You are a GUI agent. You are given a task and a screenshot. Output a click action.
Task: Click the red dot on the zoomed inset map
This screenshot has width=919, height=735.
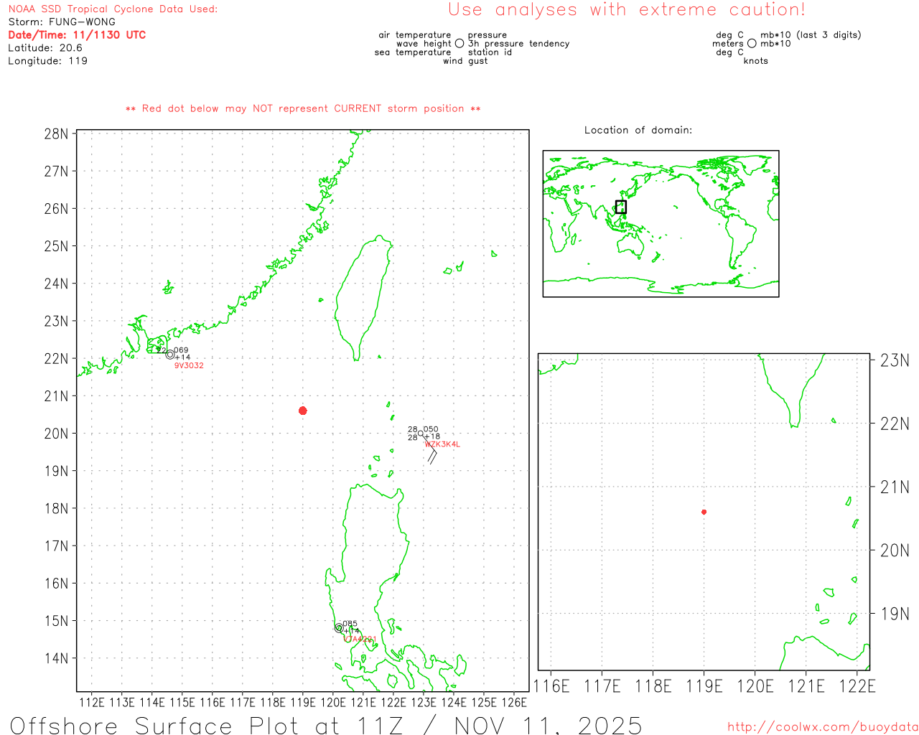coord(704,512)
